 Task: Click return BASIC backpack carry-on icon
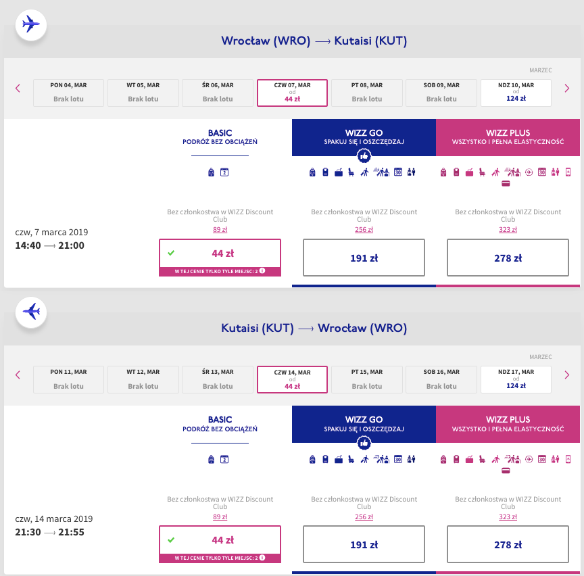211,460
